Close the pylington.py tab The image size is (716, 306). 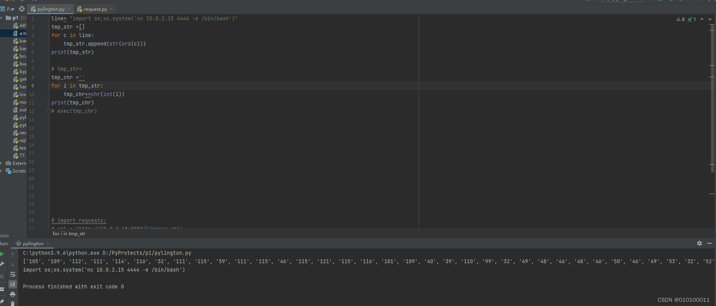(x=69, y=9)
